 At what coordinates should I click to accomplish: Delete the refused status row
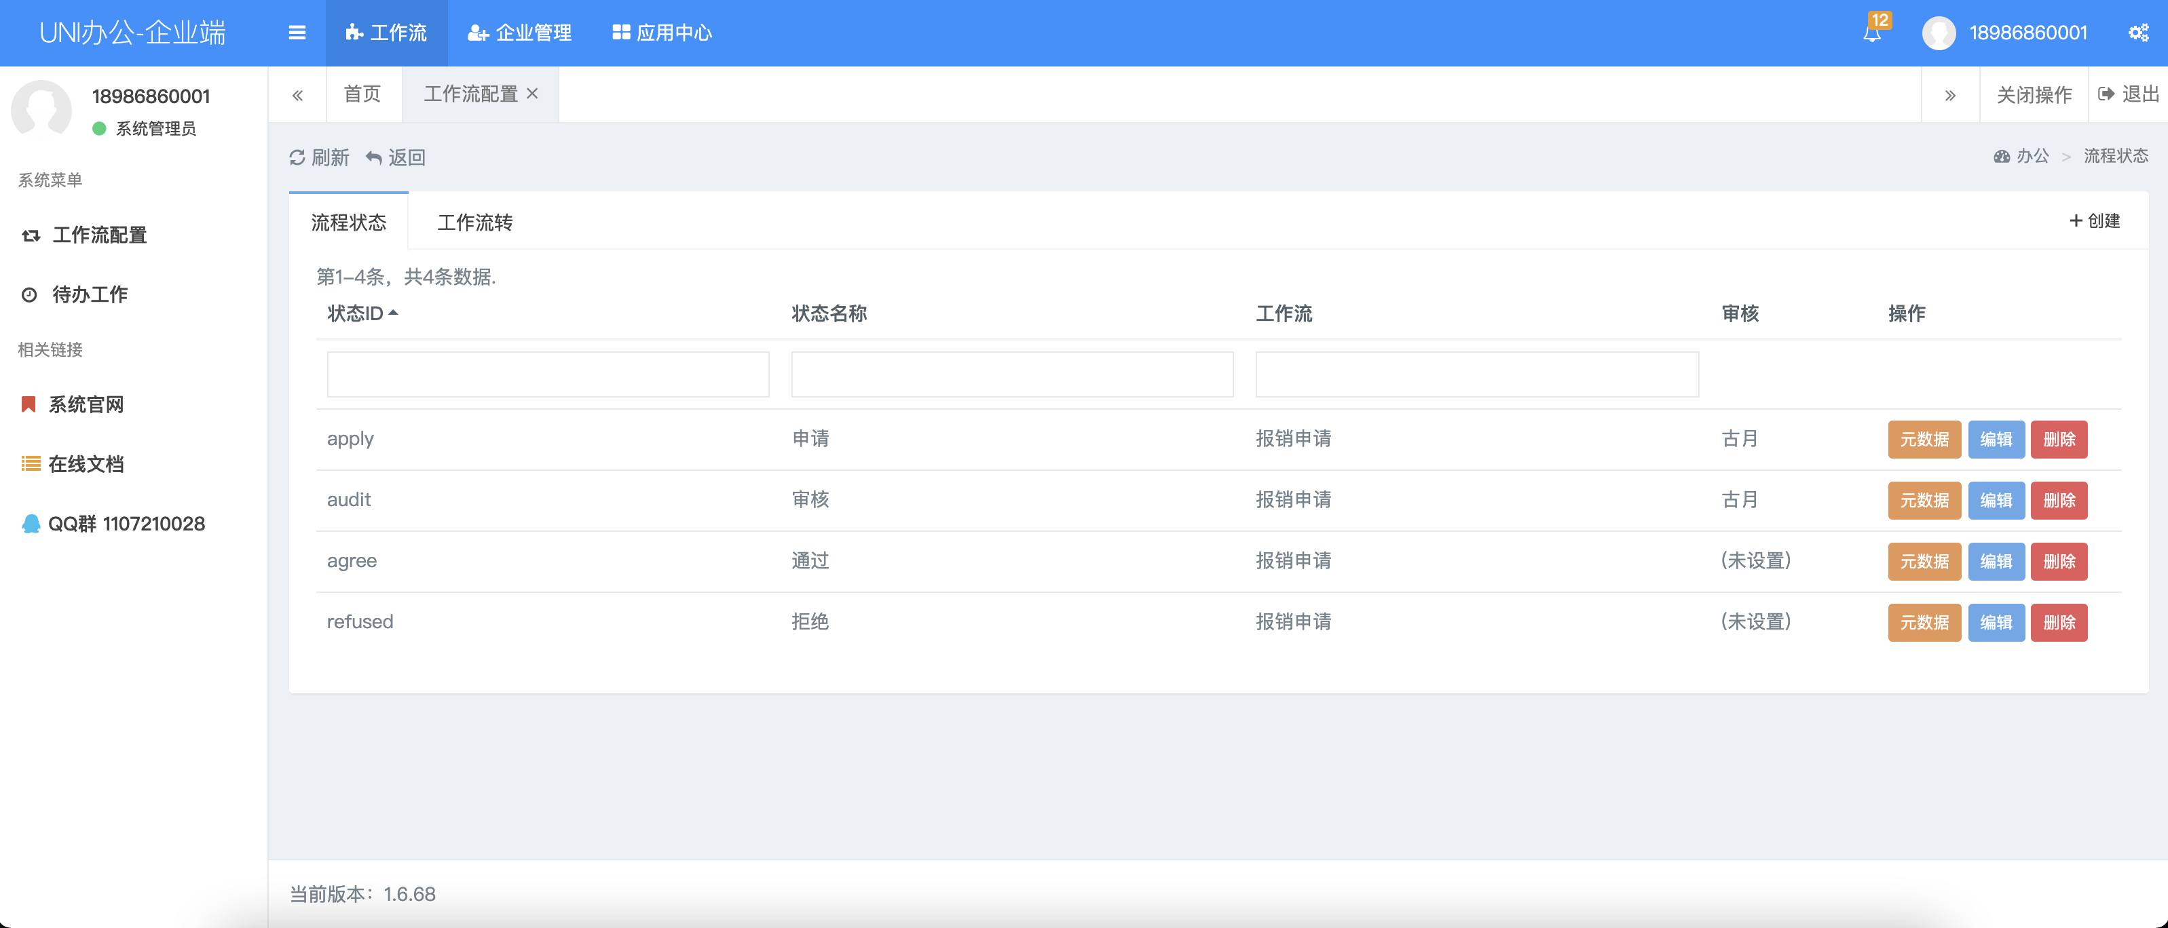(x=2059, y=623)
